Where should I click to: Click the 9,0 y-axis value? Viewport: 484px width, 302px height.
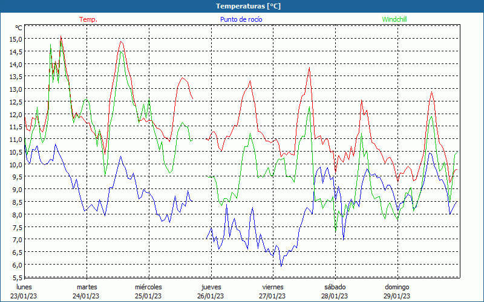point(17,190)
